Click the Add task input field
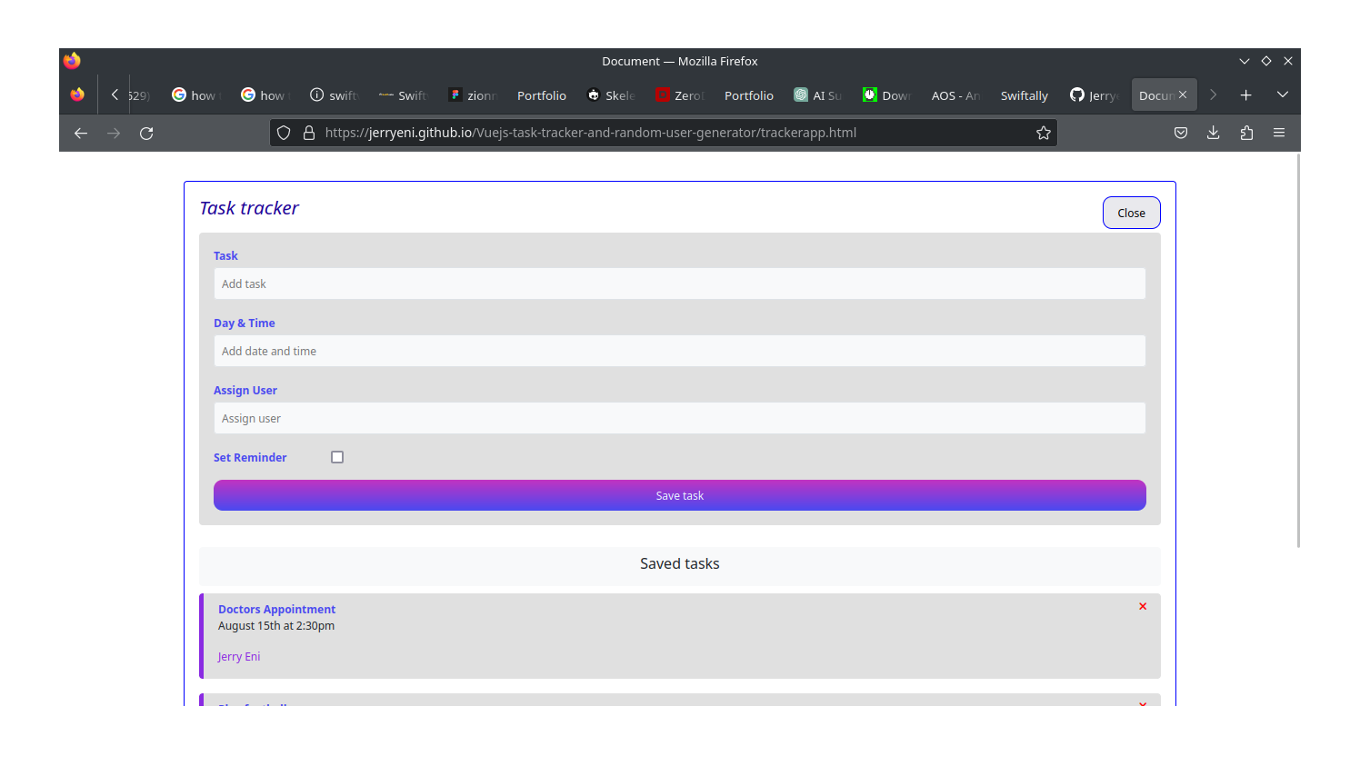Image resolution: width=1360 pixels, height=776 pixels. click(x=679, y=284)
